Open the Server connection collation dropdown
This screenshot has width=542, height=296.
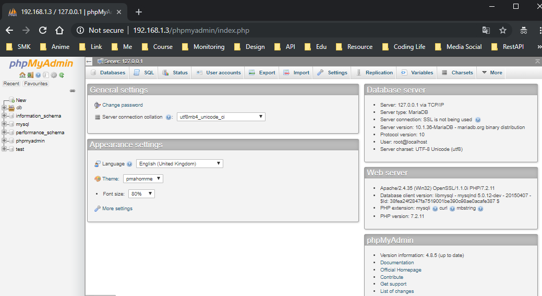click(221, 117)
